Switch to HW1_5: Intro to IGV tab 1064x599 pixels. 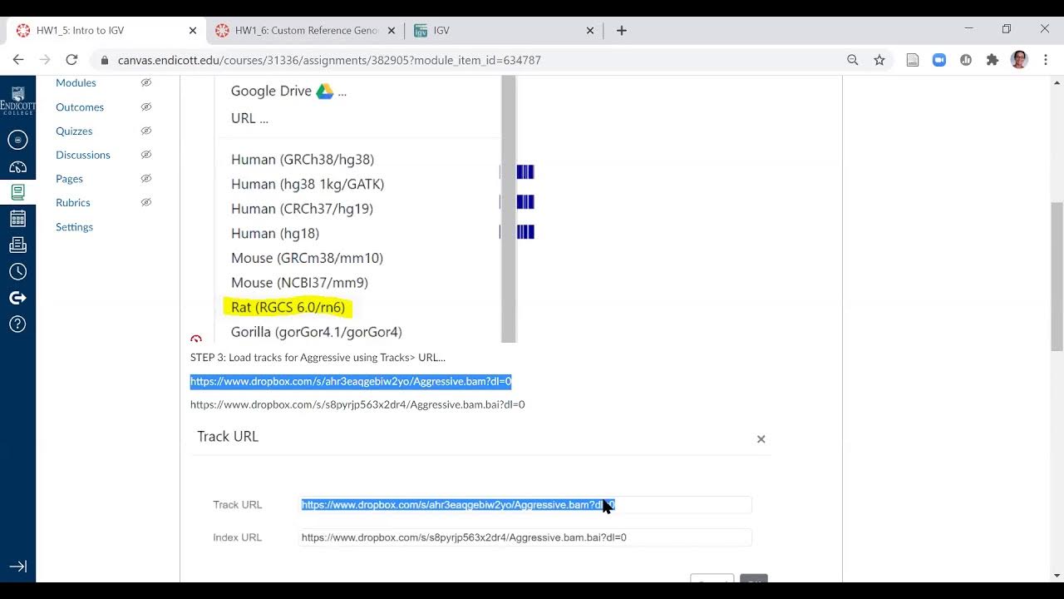point(106,30)
